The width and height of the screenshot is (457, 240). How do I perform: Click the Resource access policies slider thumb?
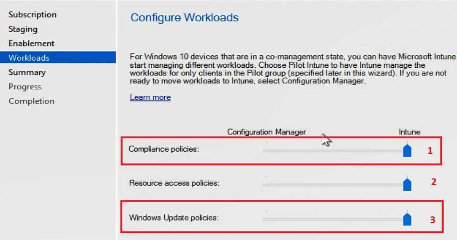pos(407,184)
